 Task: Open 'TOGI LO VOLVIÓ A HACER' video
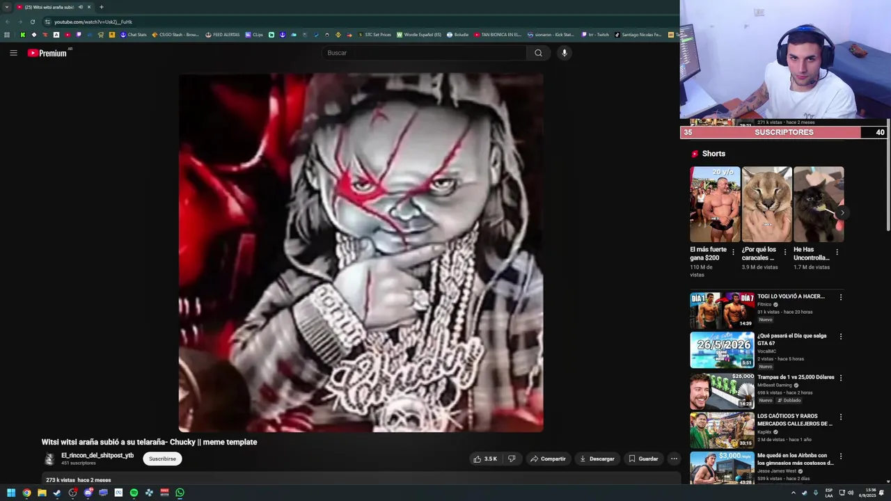(722, 310)
